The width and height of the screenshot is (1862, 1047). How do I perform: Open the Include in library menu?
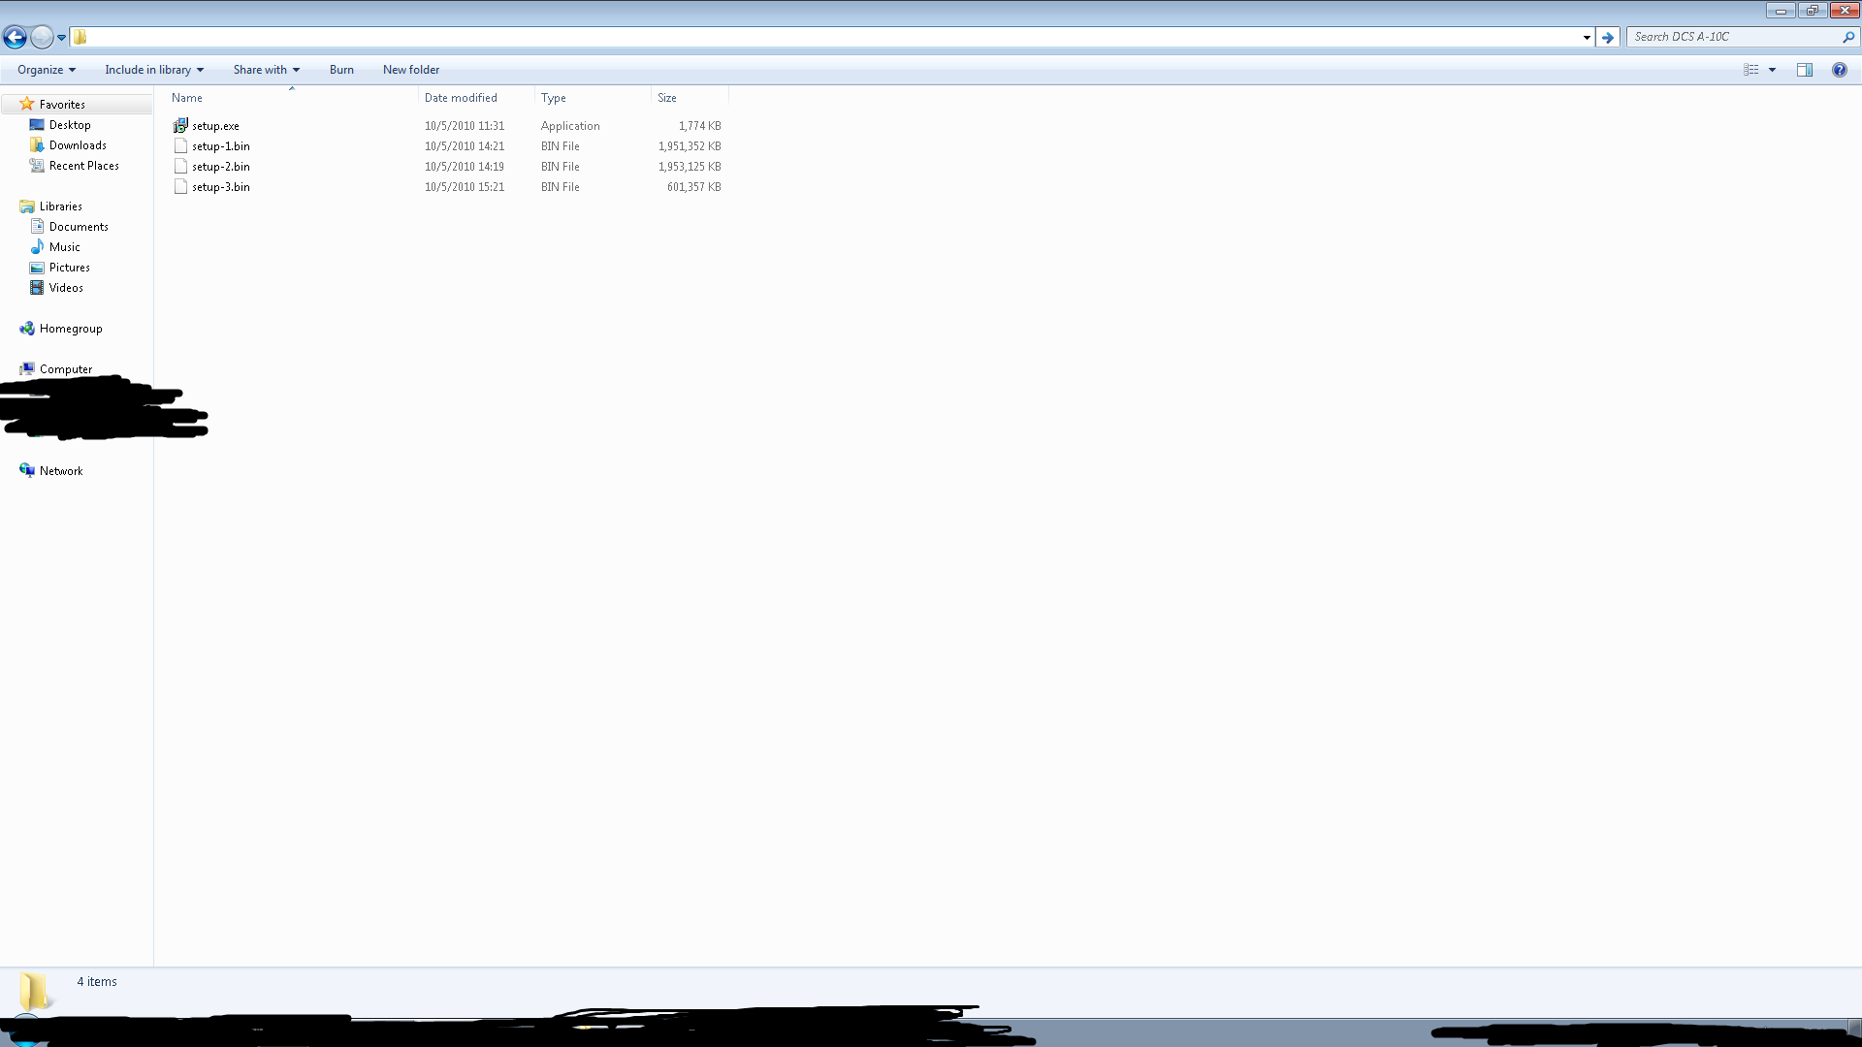coord(152,69)
